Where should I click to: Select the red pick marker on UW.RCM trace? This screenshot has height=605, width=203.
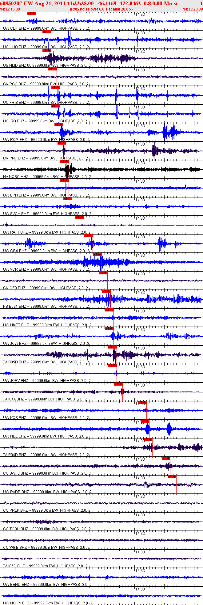(59, 125)
